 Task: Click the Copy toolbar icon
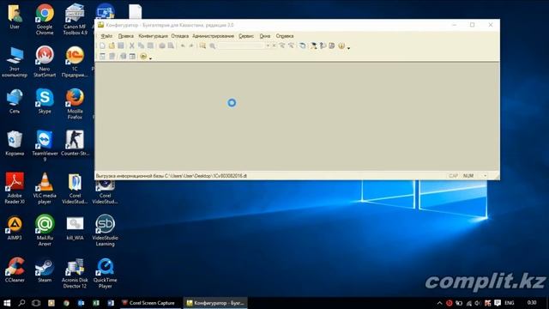pos(141,45)
